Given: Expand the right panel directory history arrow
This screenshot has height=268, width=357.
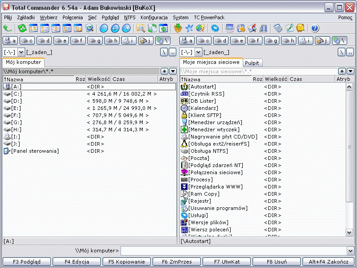Looking at the screenshot, I should [x=350, y=71].
